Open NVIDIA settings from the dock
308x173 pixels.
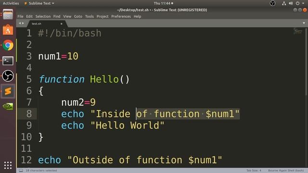click(8, 106)
